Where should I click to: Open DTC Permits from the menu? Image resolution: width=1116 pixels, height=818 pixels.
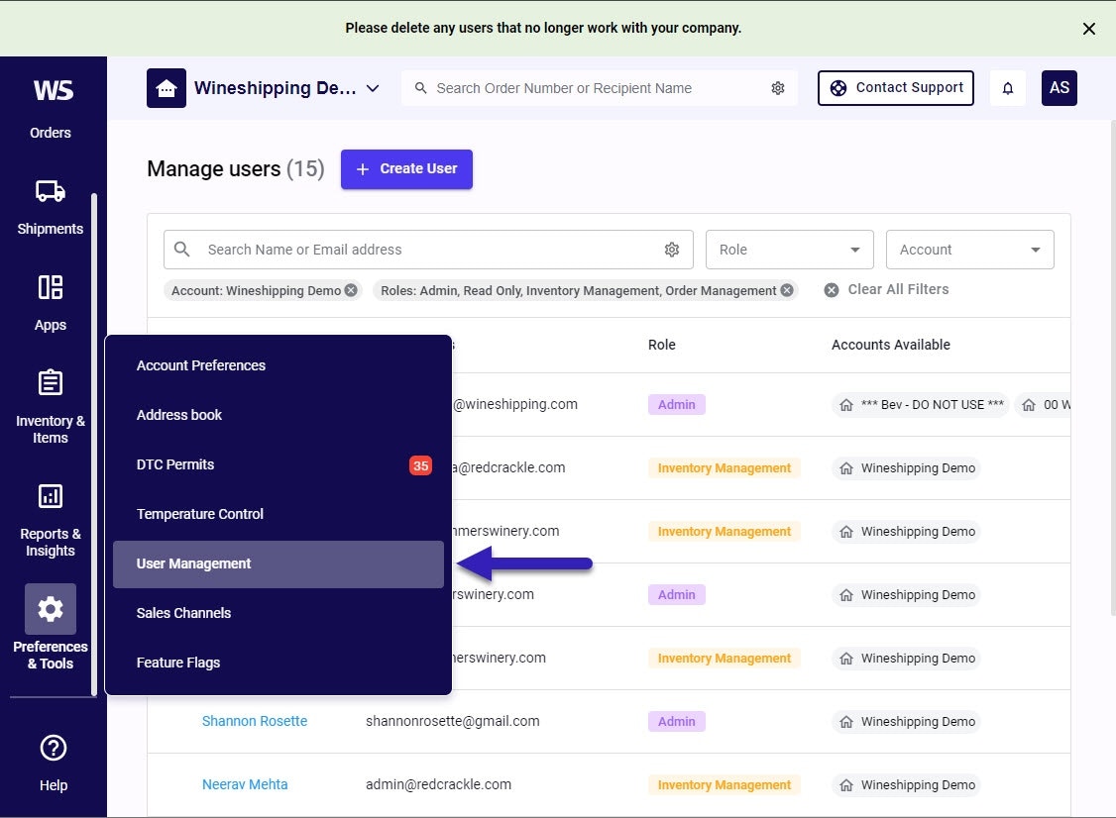(175, 464)
